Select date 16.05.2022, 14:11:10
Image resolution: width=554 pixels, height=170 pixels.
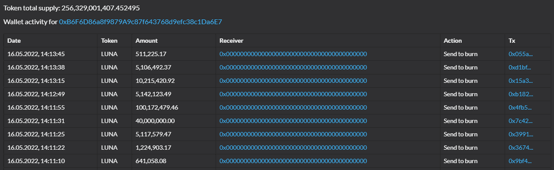(x=36, y=161)
